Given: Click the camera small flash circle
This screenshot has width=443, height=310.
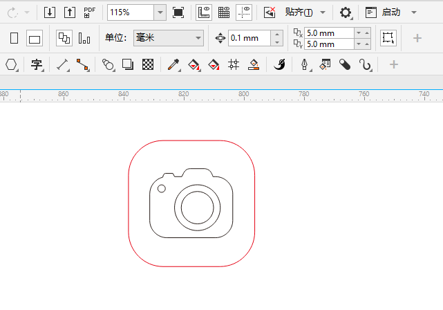Looking at the screenshot, I should point(161,189).
